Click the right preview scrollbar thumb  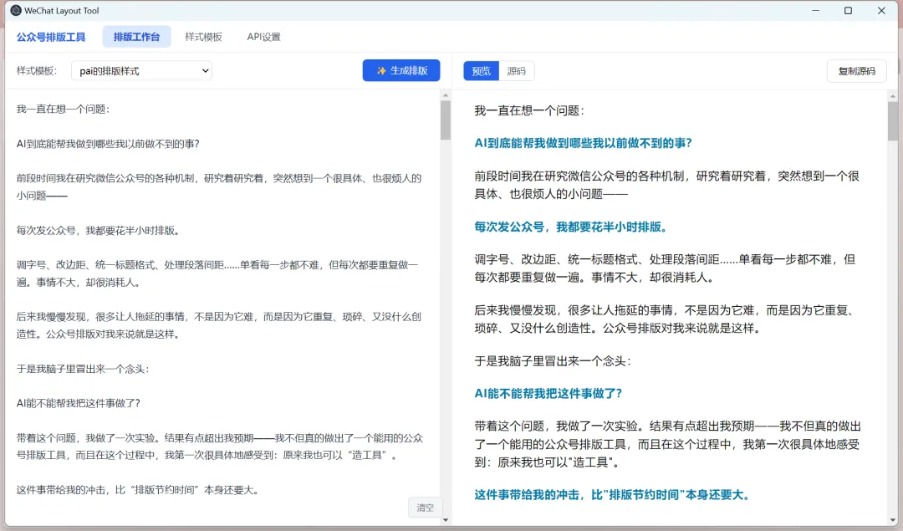click(x=893, y=121)
